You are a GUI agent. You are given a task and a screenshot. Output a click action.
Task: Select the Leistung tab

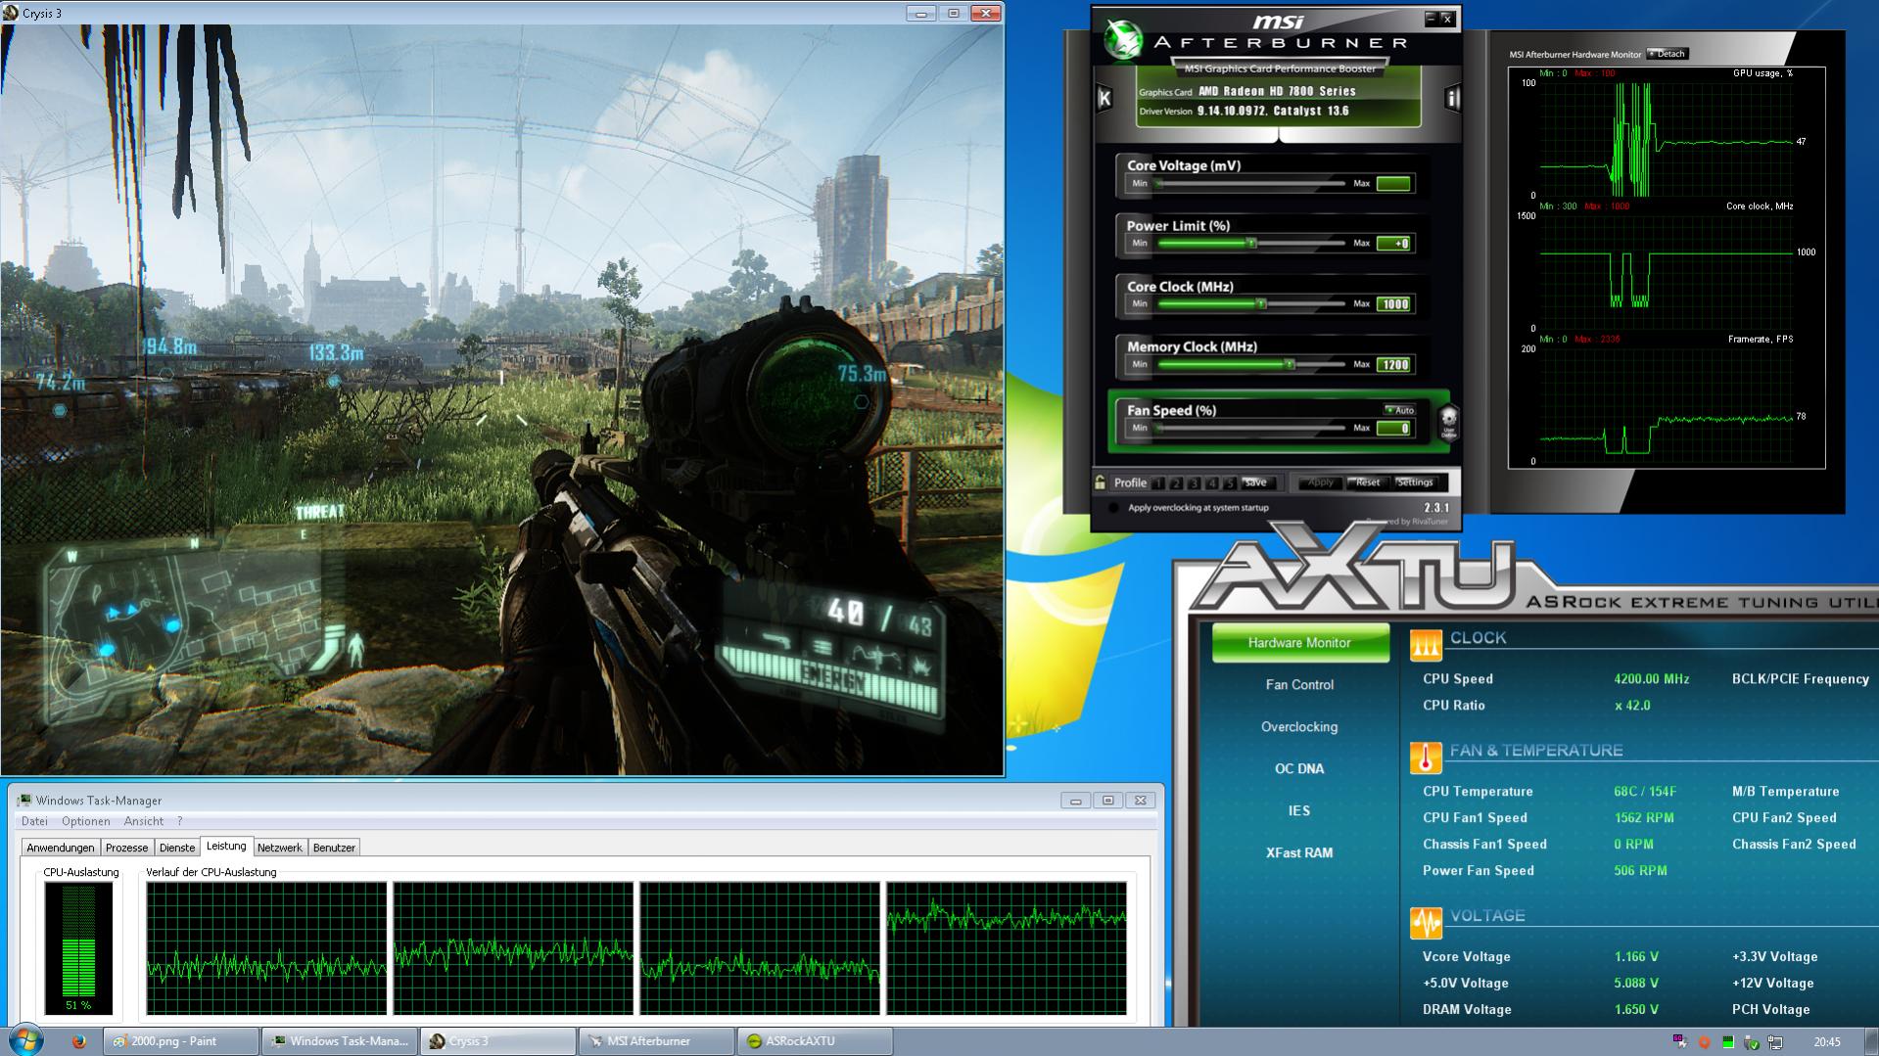(226, 847)
